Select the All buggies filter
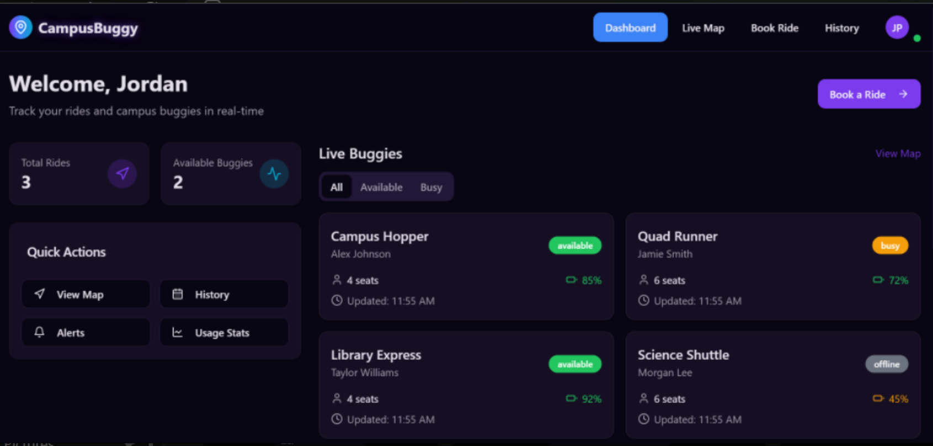This screenshot has width=933, height=446. pos(336,187)
